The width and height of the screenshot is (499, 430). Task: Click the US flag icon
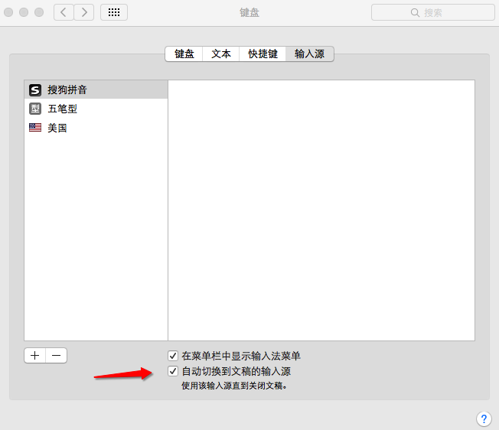click(x=35, y=128)
